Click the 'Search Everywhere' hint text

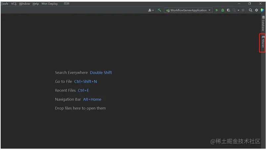72,73
